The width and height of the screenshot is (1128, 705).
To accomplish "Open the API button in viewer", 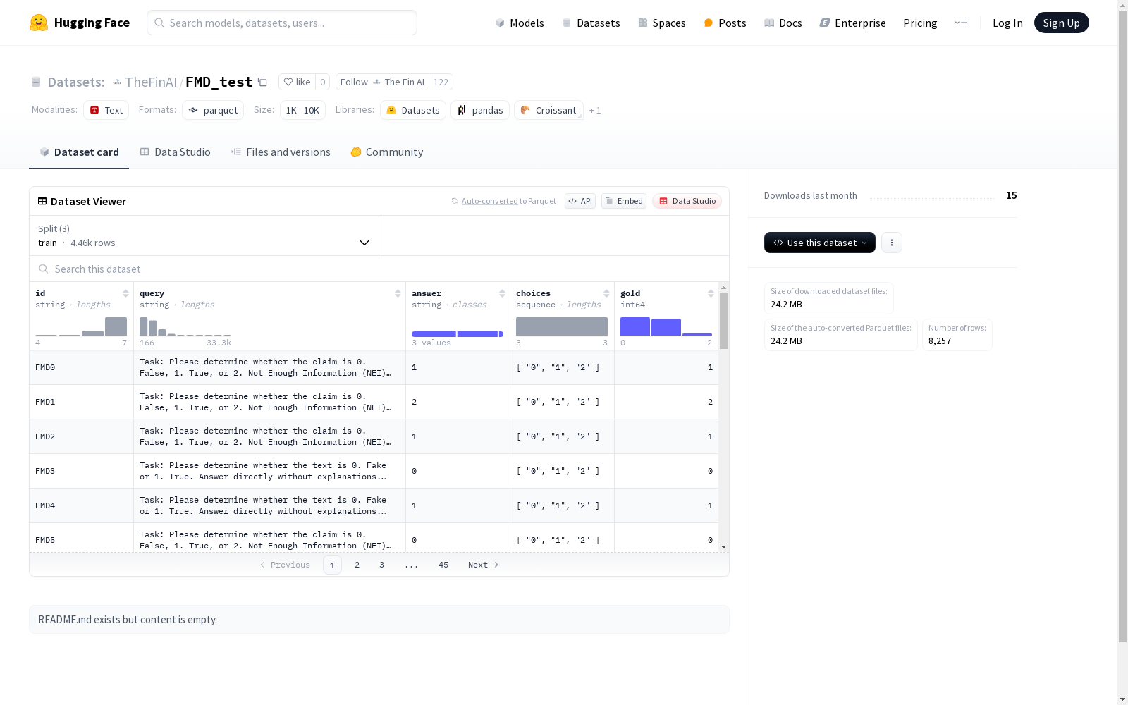I will coord(580,201).
